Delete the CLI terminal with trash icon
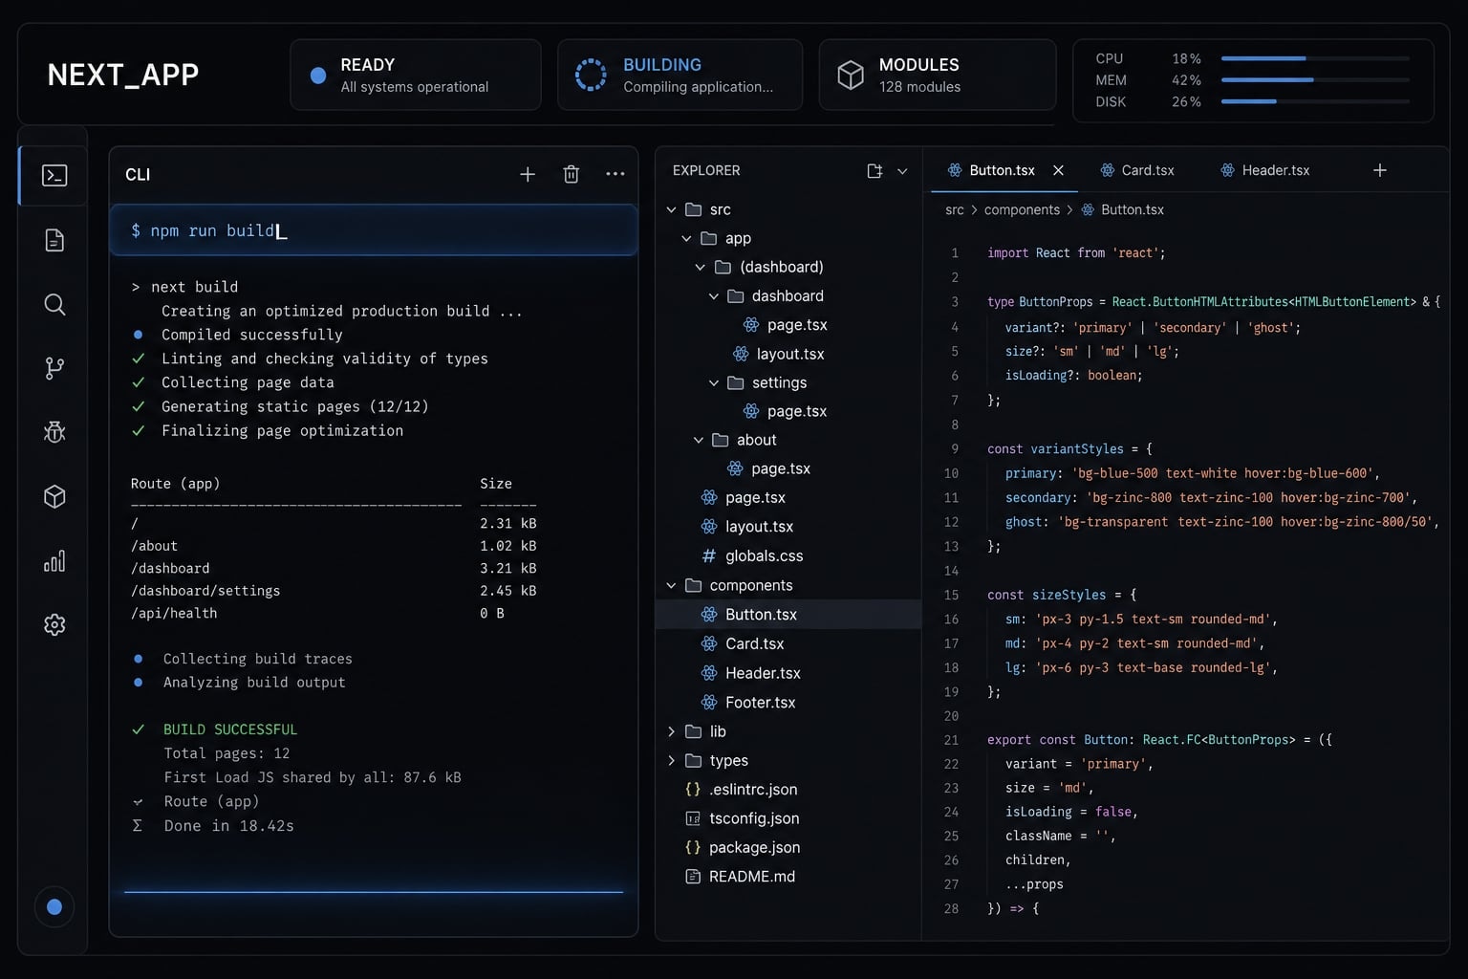This screenshot has height=979, width=1468. [x=572, y=174]
